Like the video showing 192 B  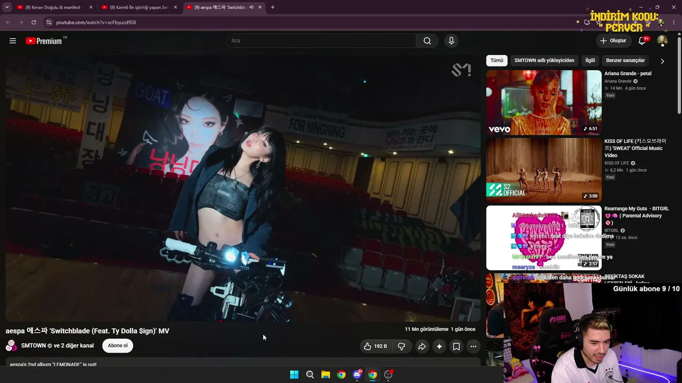[376, 346]
